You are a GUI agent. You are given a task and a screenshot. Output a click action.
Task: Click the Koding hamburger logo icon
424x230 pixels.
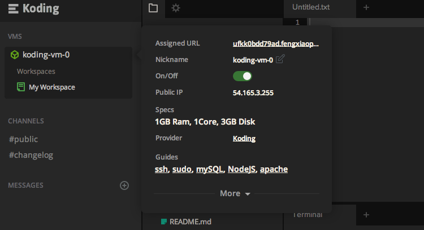[13, 8]
